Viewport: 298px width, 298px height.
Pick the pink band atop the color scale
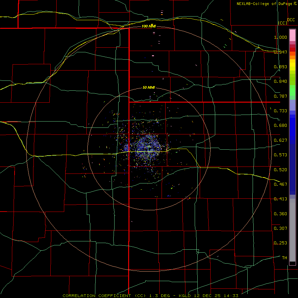click(x=292, y=35)
